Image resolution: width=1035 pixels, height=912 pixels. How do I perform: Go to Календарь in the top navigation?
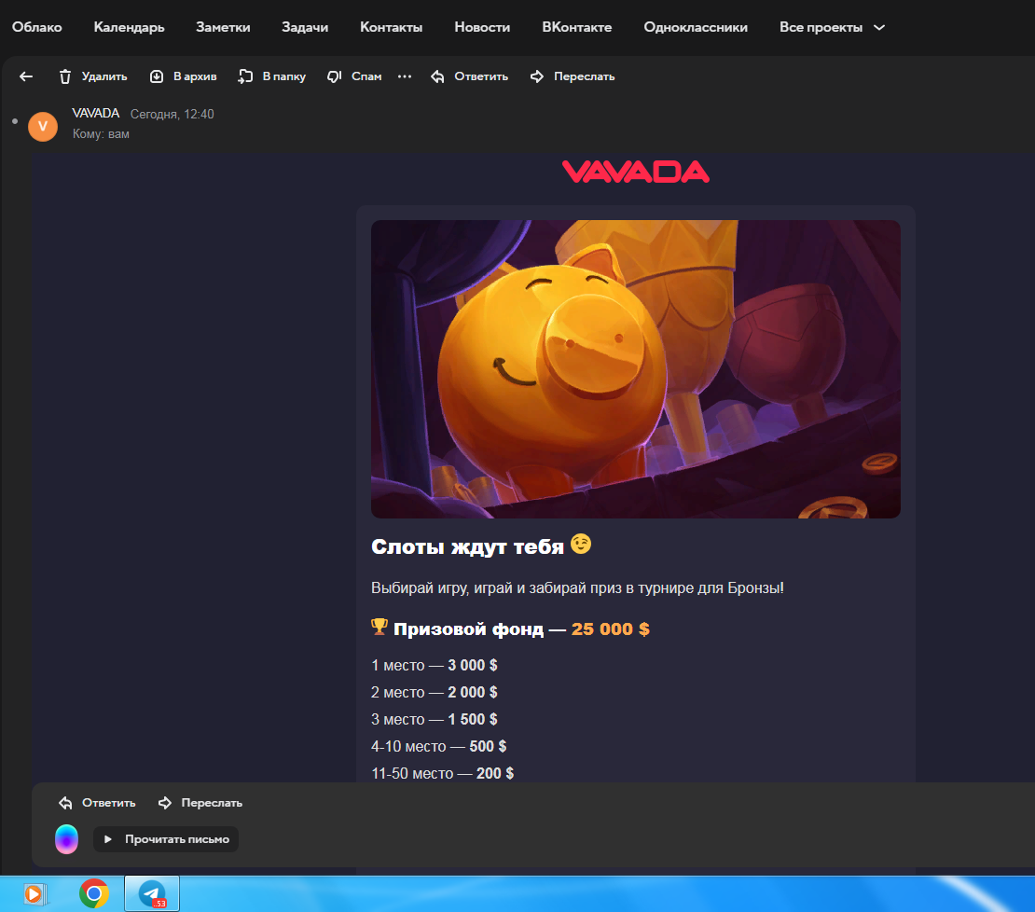pos(129,27)
